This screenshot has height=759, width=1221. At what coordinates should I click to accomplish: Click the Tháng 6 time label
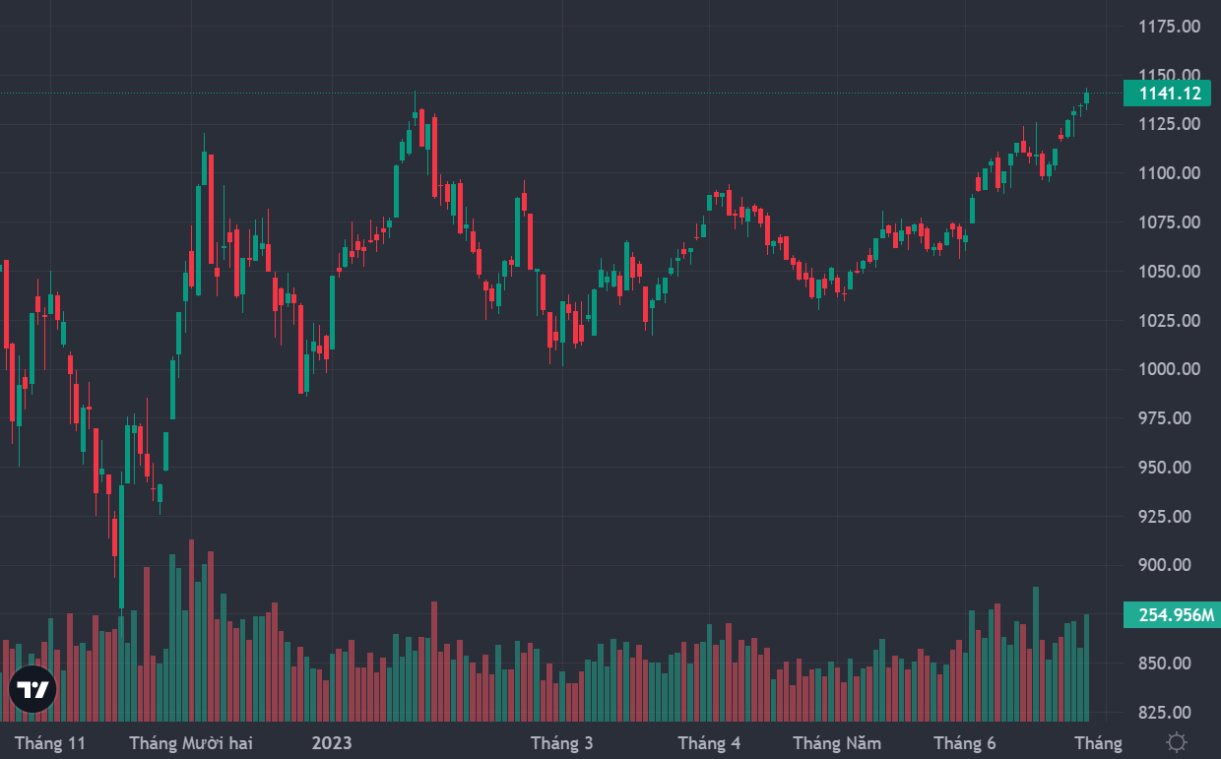965,743
